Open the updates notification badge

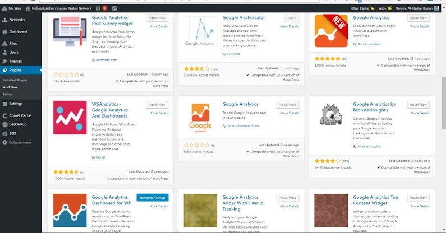pyautogui.click(x=105, y=8)
